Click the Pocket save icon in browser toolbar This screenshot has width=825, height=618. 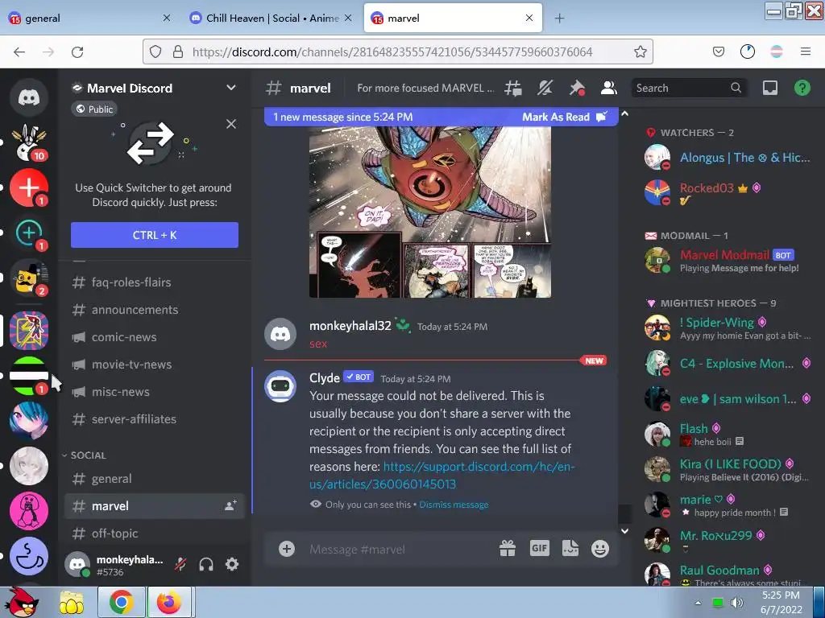[x=718, y=51]
